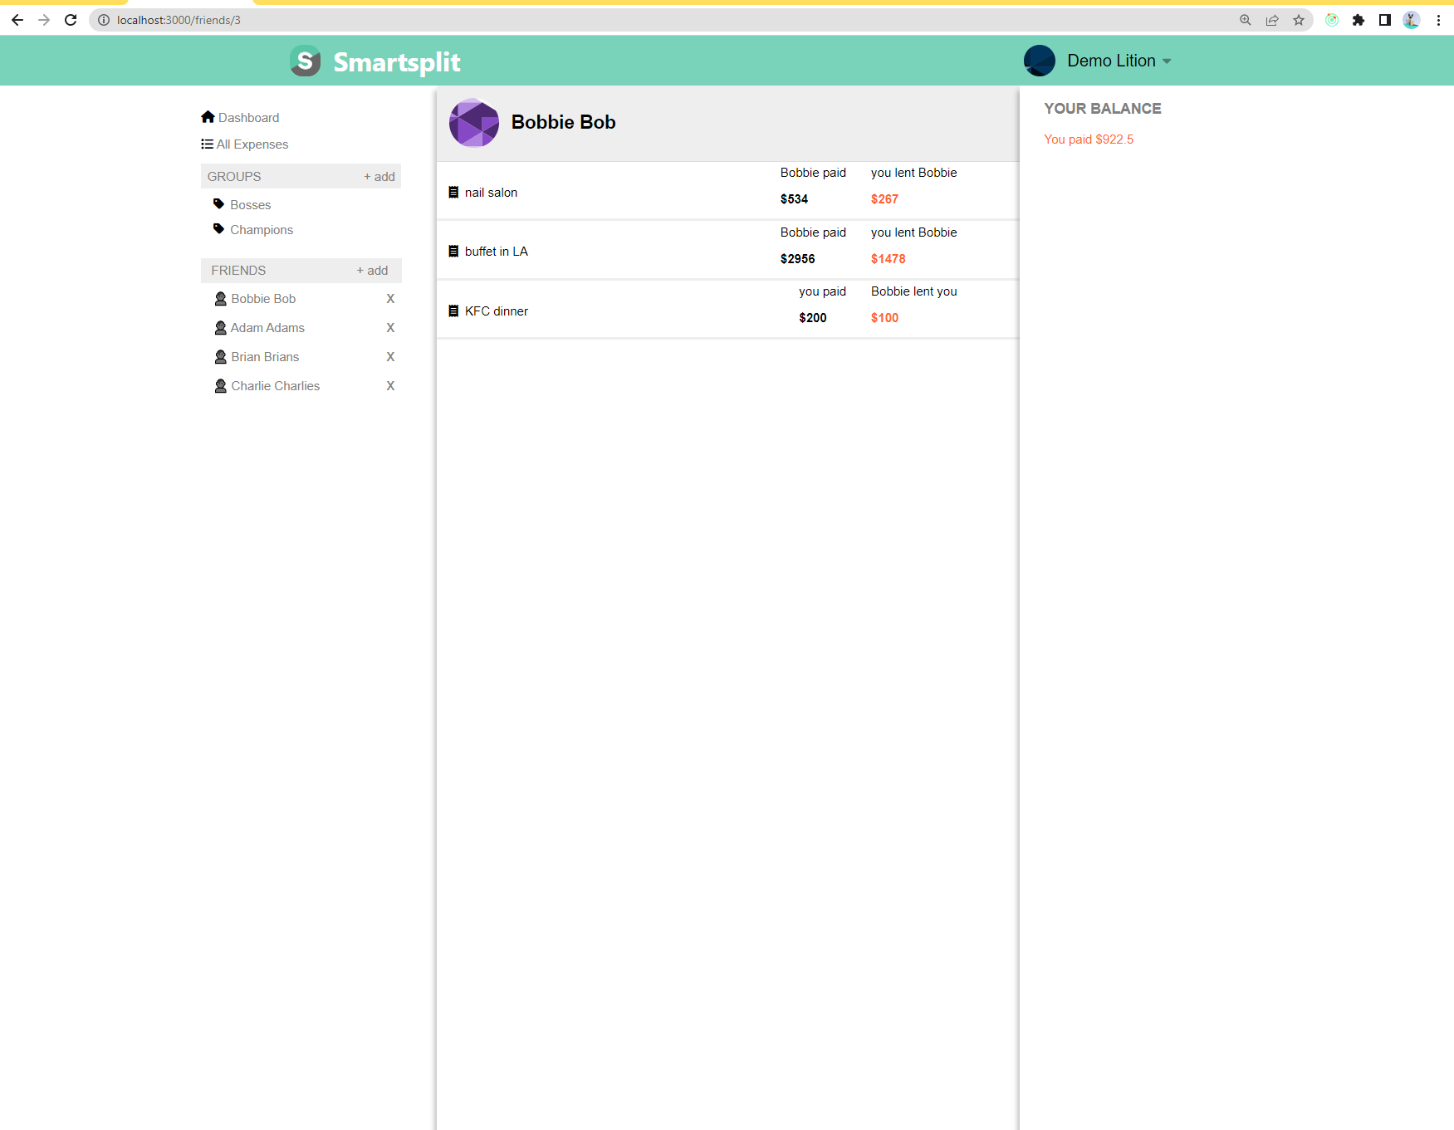Click receipt icon for nail salon
The width and height of the screenshot is (1454, 1130).
click(x=453, y=192)
